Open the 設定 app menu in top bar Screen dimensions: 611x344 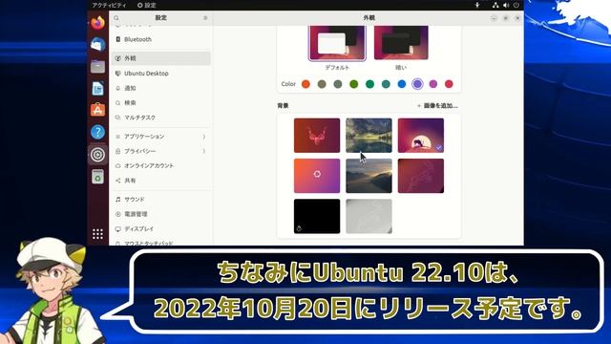pos(147,5)
